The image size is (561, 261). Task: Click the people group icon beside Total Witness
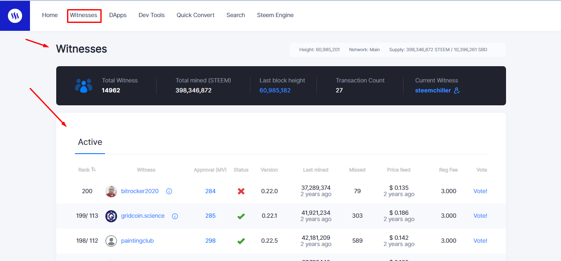(84, 85)
